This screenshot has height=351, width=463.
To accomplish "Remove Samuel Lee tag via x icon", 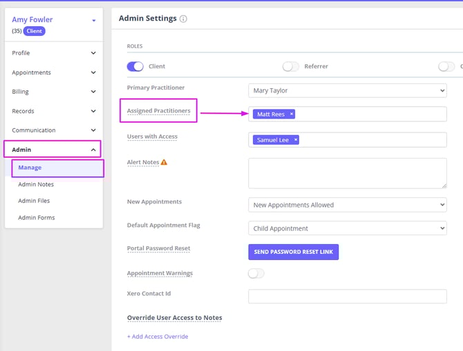I will tap(296, 140).
